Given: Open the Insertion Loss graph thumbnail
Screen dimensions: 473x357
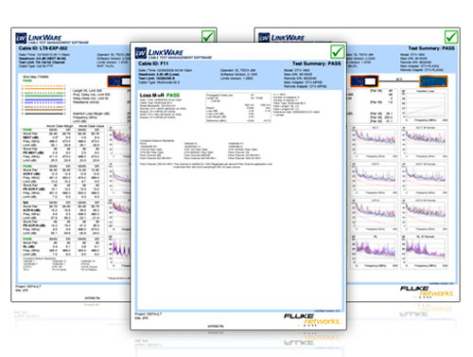Looking at the screenshot, I should [425, 106].
